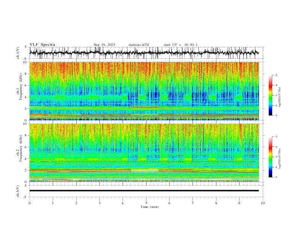Click the ch.2 spectrogram color scale bar
Screen dimensions: 296x228
tap(270, 157)
